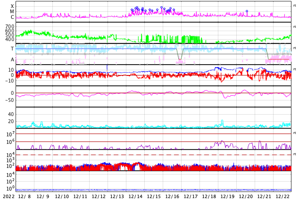299x200 pixels.
Task: Click the "400" axis value
Action: (x=10, y=39)
